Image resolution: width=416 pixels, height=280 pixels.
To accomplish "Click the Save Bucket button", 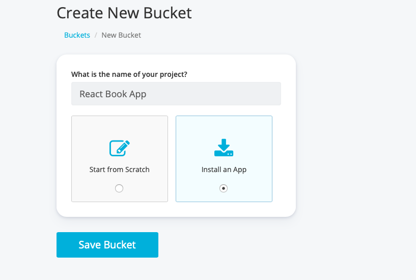I will click(107, 245).
